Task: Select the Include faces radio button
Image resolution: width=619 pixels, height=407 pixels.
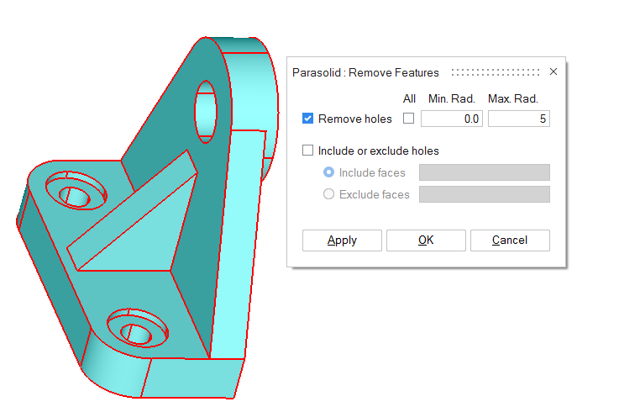Action: click(329, 172)
